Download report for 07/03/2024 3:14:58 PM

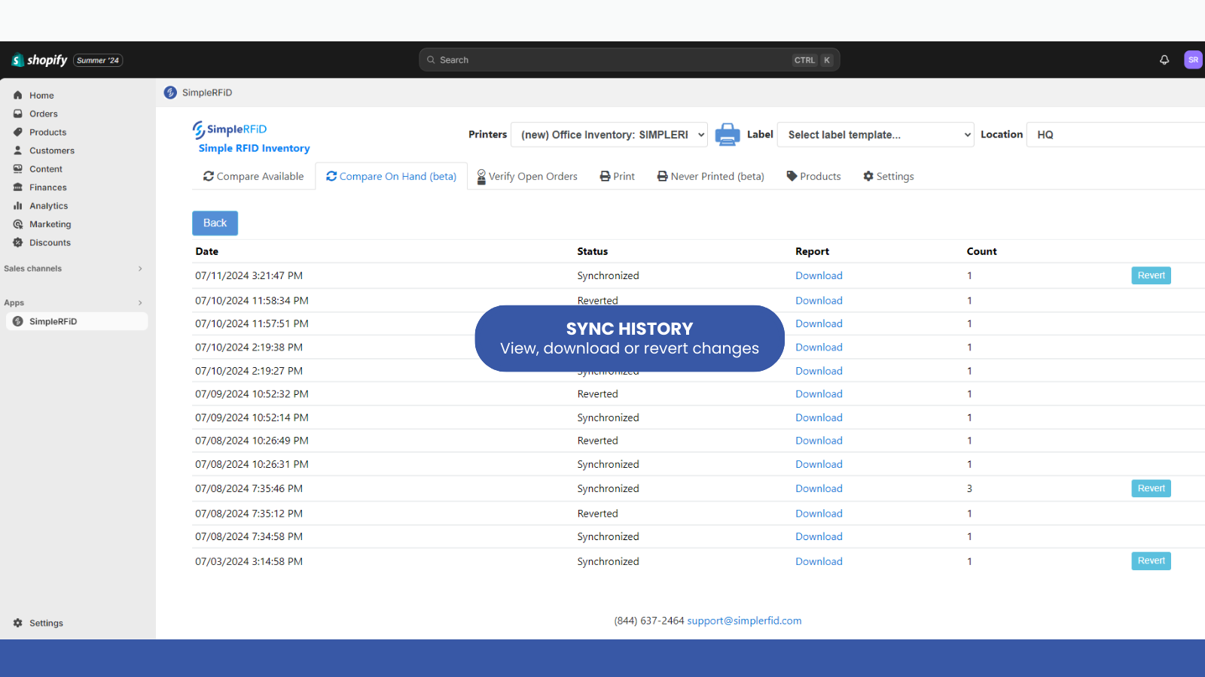(819, 561)
